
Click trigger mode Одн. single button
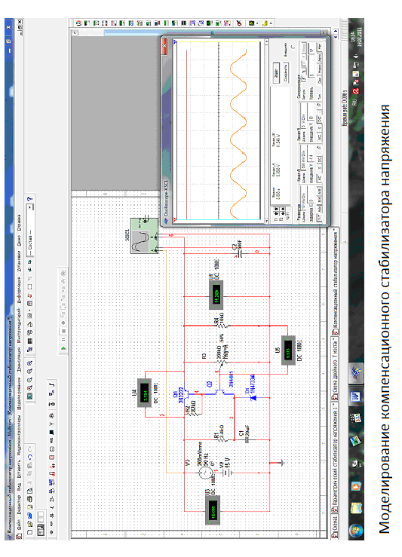tap(319, 81)
